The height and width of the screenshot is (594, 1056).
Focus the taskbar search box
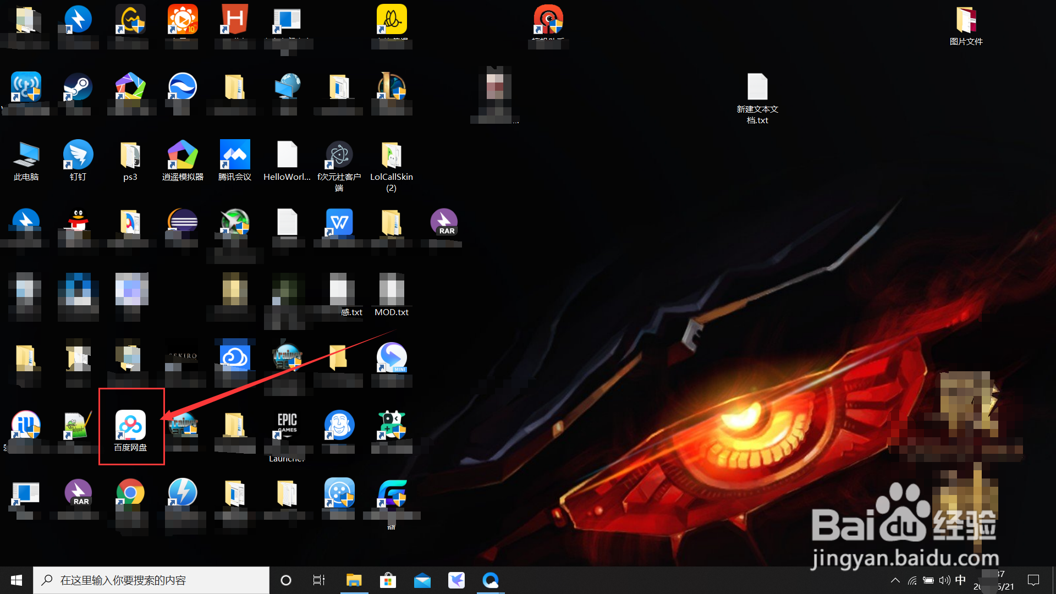tap(151, 580)
